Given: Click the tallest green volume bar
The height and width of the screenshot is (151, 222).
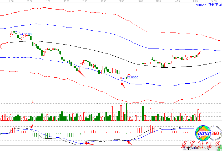Looking at the screenshot, I should [x=127, y=112].
